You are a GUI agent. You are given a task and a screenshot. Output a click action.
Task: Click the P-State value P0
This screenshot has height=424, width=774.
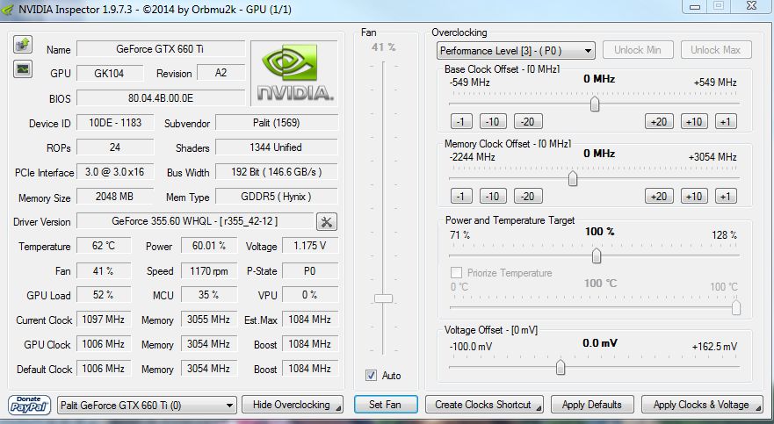coord(310,270)
